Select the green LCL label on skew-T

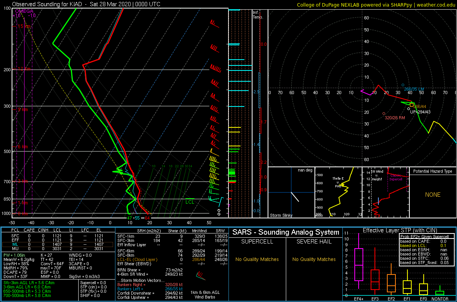click(x=190, y=202)
